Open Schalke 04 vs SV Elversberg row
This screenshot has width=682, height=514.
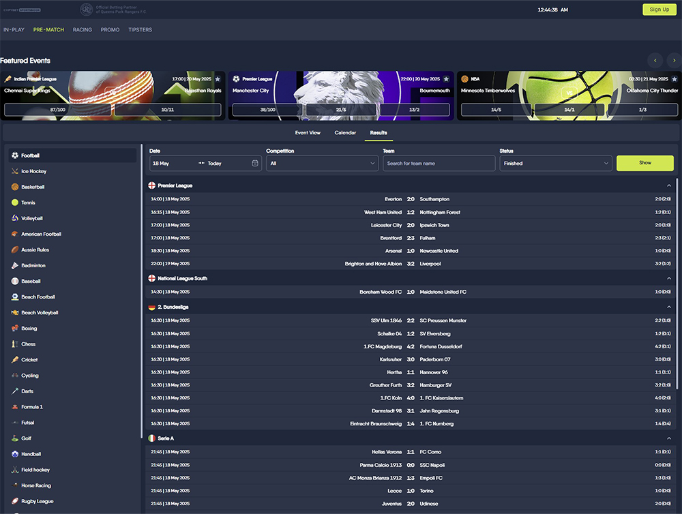point(411,333)
